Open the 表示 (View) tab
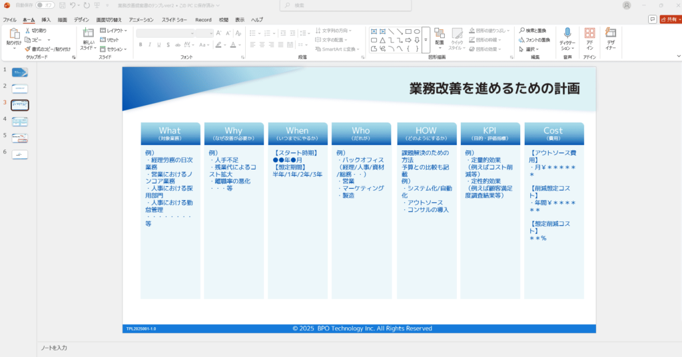 (x=240, y=19)
